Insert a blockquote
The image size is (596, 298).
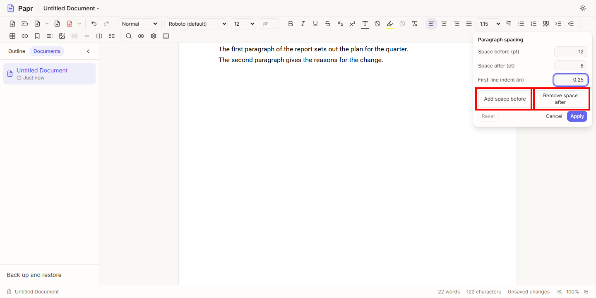pyautogui.click(x=546, y=24)
